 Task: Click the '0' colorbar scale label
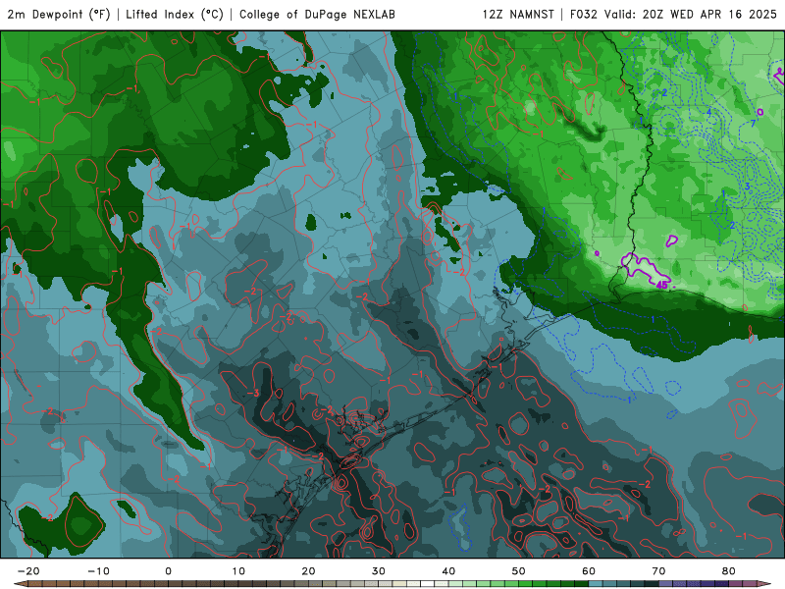click(x=168, y=571)
